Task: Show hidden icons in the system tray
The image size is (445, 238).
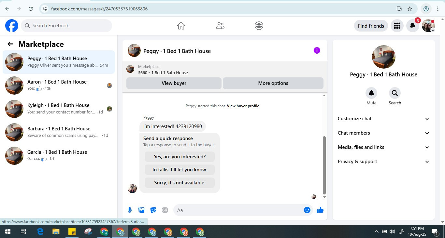Action: [377, 231]
